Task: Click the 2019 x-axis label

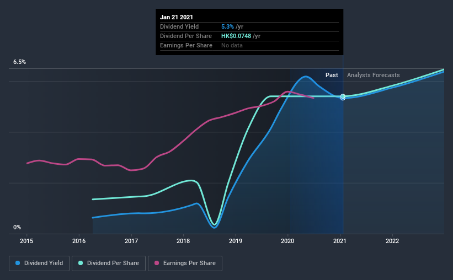Action: pos(236,241)
